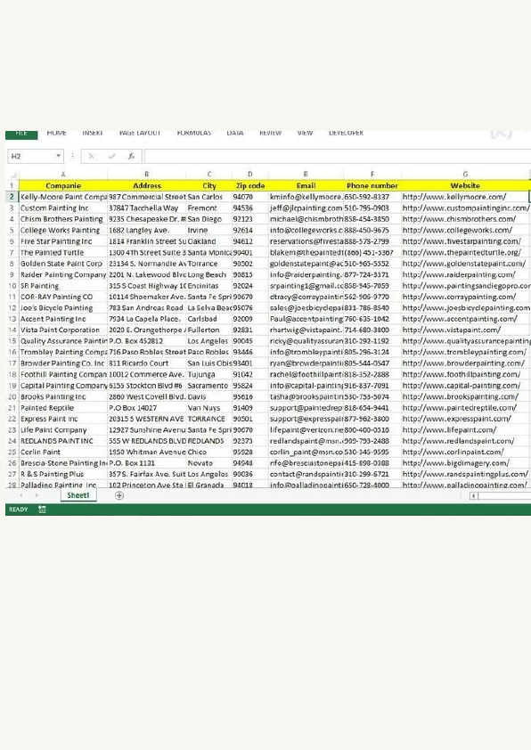This screenshot has width=531, height=750.
Task: Open the REVIEW ribbon tab
Action: pyautogui.click(x=270, y=133)
